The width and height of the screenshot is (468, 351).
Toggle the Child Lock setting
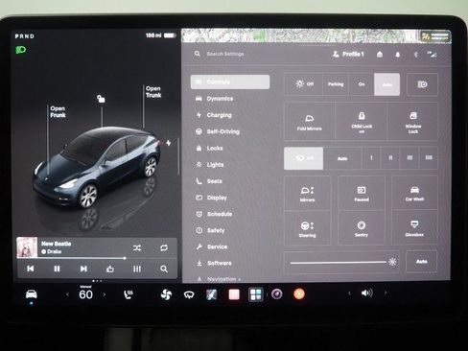tap(362, 122)
